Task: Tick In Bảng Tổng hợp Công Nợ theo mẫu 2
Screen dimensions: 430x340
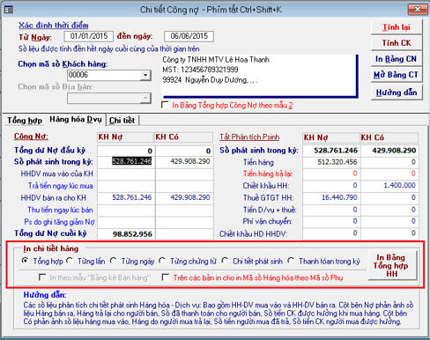Action: click(165, 105)
